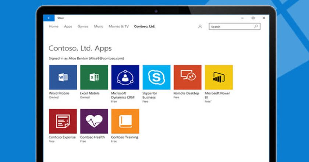Click the Contoso Health label

92,137
